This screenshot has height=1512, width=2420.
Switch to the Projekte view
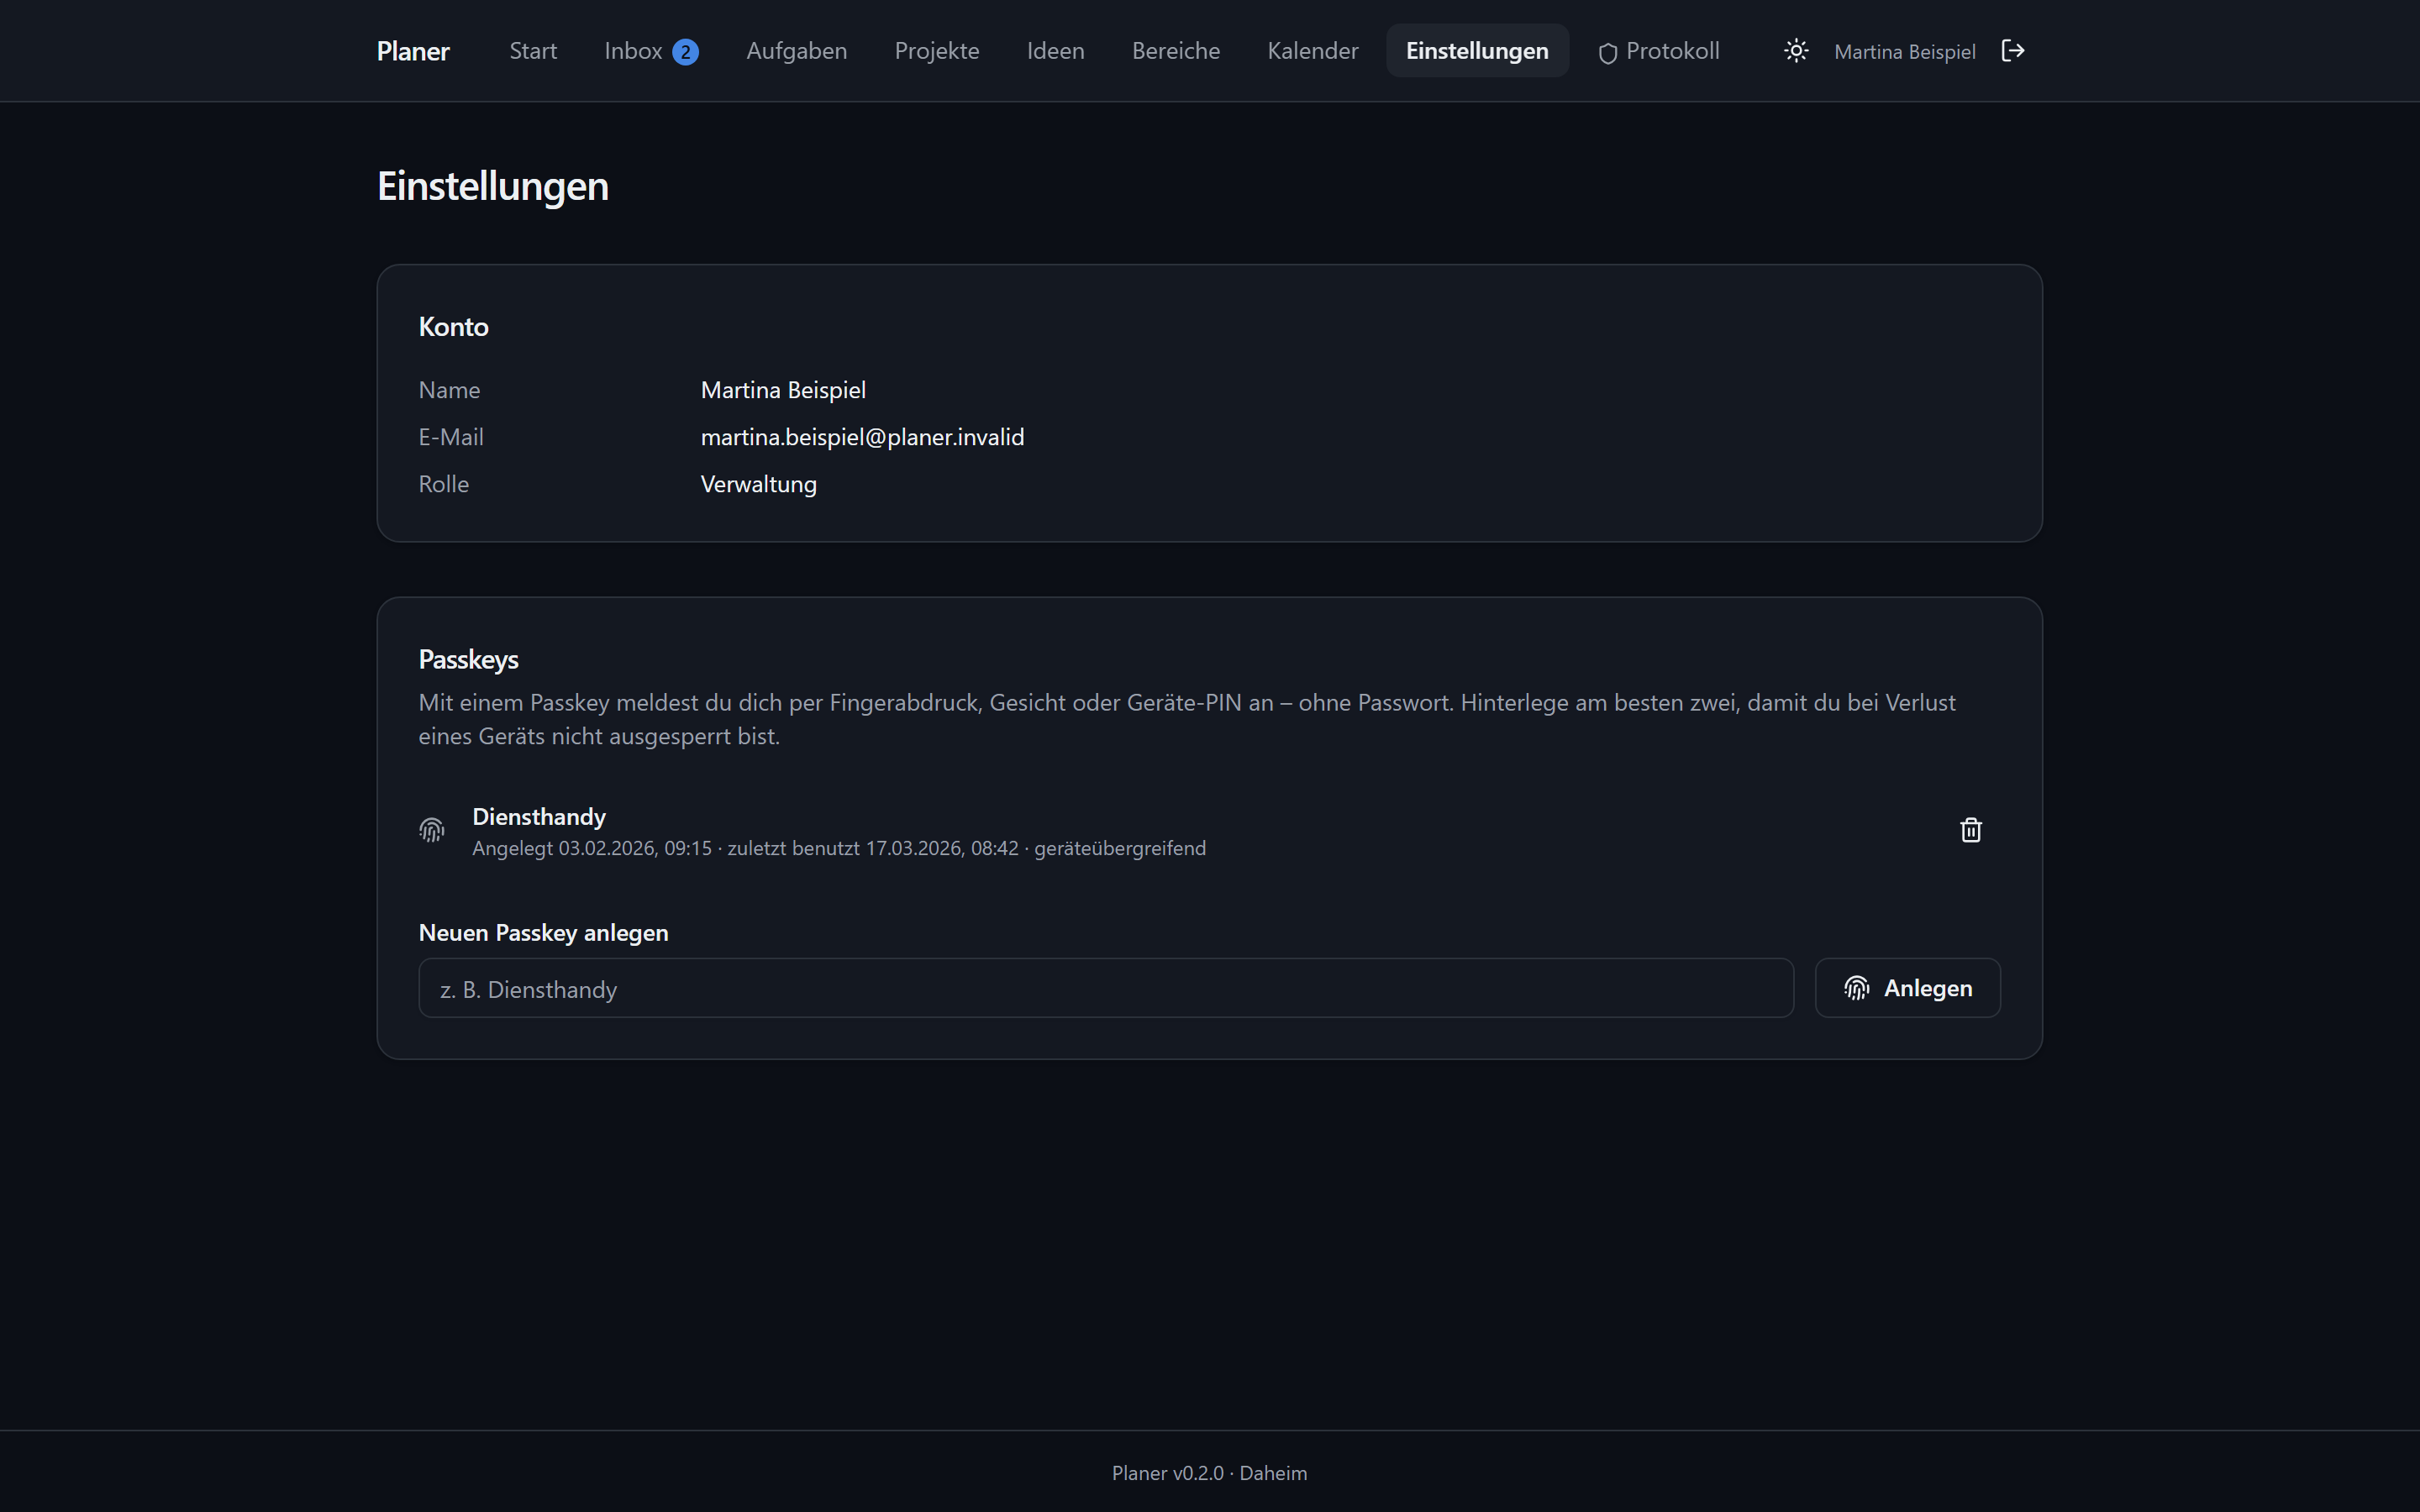pos(937,51)
